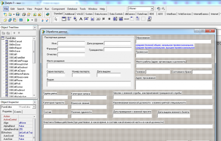221x141 pixels.
Task: Pick the Edit component icon on palette
Action: 86,19
